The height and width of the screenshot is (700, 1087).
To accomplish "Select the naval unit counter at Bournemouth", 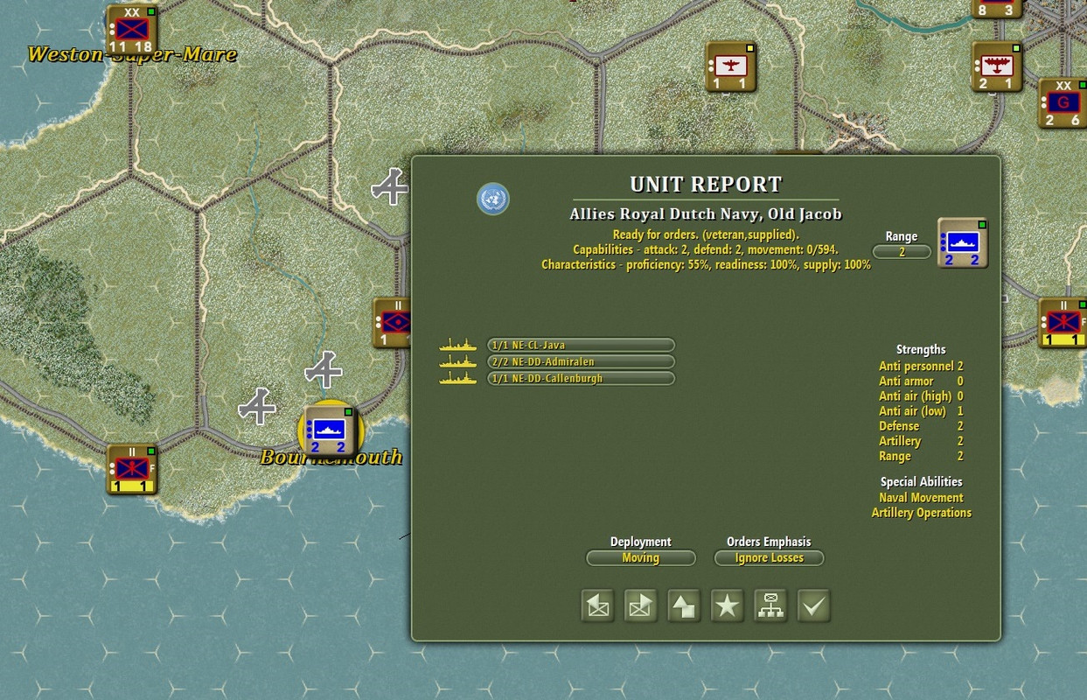I will [x=328, y=430].
